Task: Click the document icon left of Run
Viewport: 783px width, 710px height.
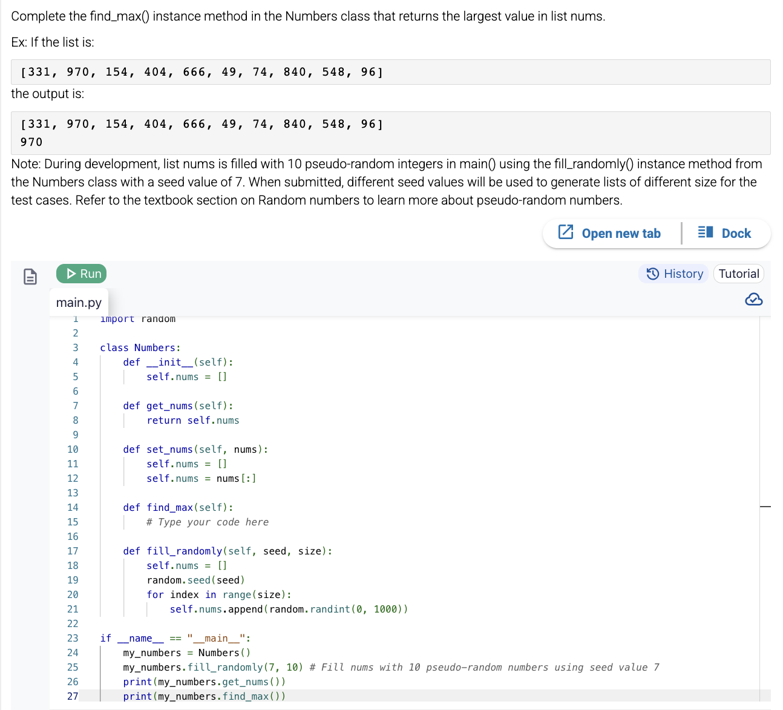Action: tap(30, 276)
